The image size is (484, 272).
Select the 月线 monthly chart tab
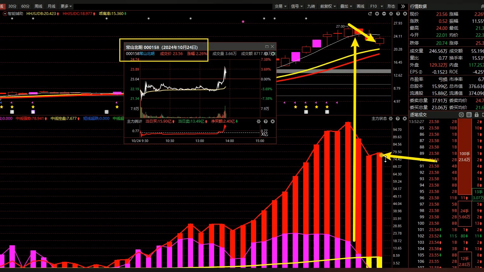[52, 6]
